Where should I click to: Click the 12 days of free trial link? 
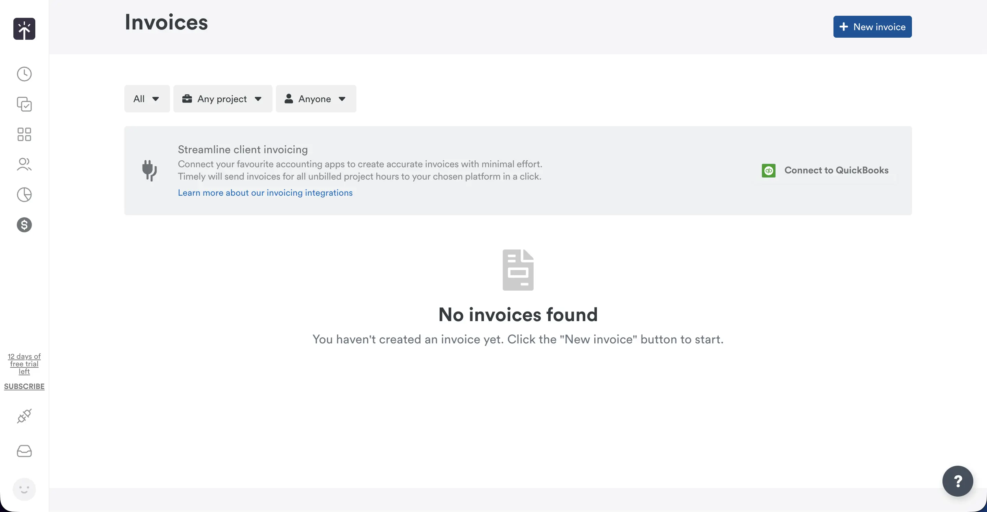[24, 363]
